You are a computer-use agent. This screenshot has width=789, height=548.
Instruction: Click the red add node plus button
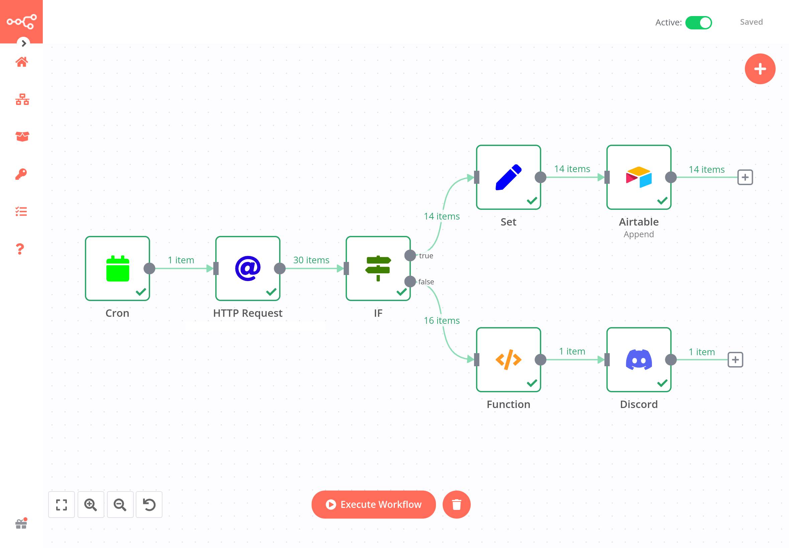point(760,69)
